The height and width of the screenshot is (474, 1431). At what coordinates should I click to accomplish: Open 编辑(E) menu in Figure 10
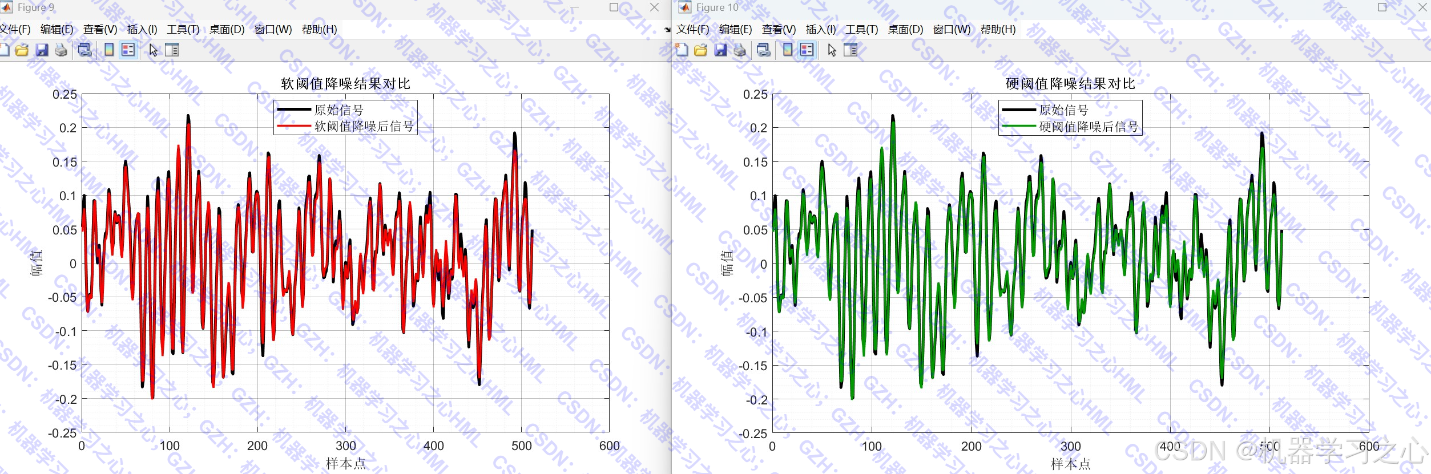click(736, 30)
